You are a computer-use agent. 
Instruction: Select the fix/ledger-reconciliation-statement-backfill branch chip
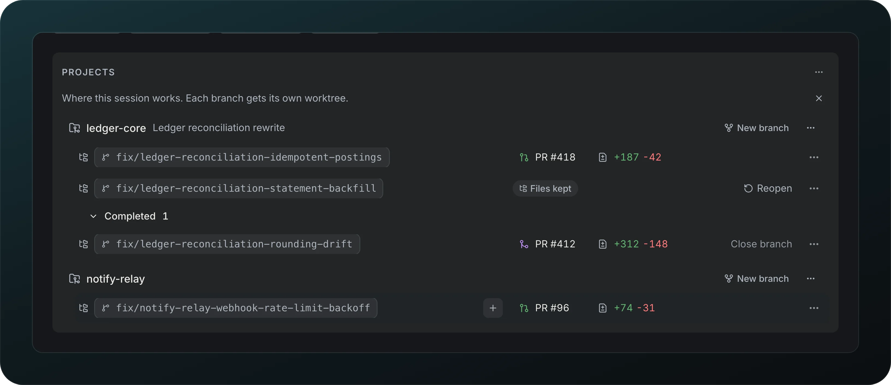239,188
